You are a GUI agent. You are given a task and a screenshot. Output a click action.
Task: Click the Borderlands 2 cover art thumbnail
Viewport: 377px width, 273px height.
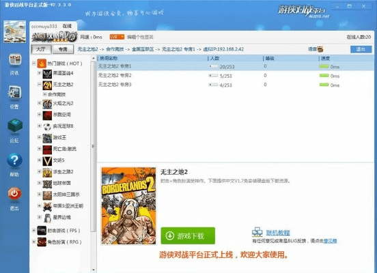tap(128, 206)
